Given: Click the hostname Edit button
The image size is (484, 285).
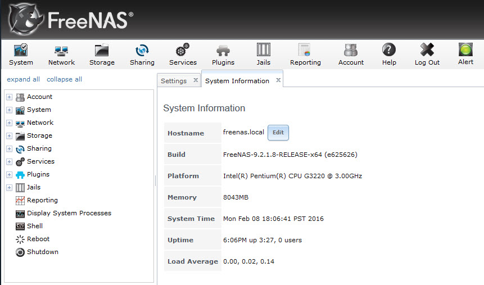Looking at the screenshot, I should [x=278, y=133].
